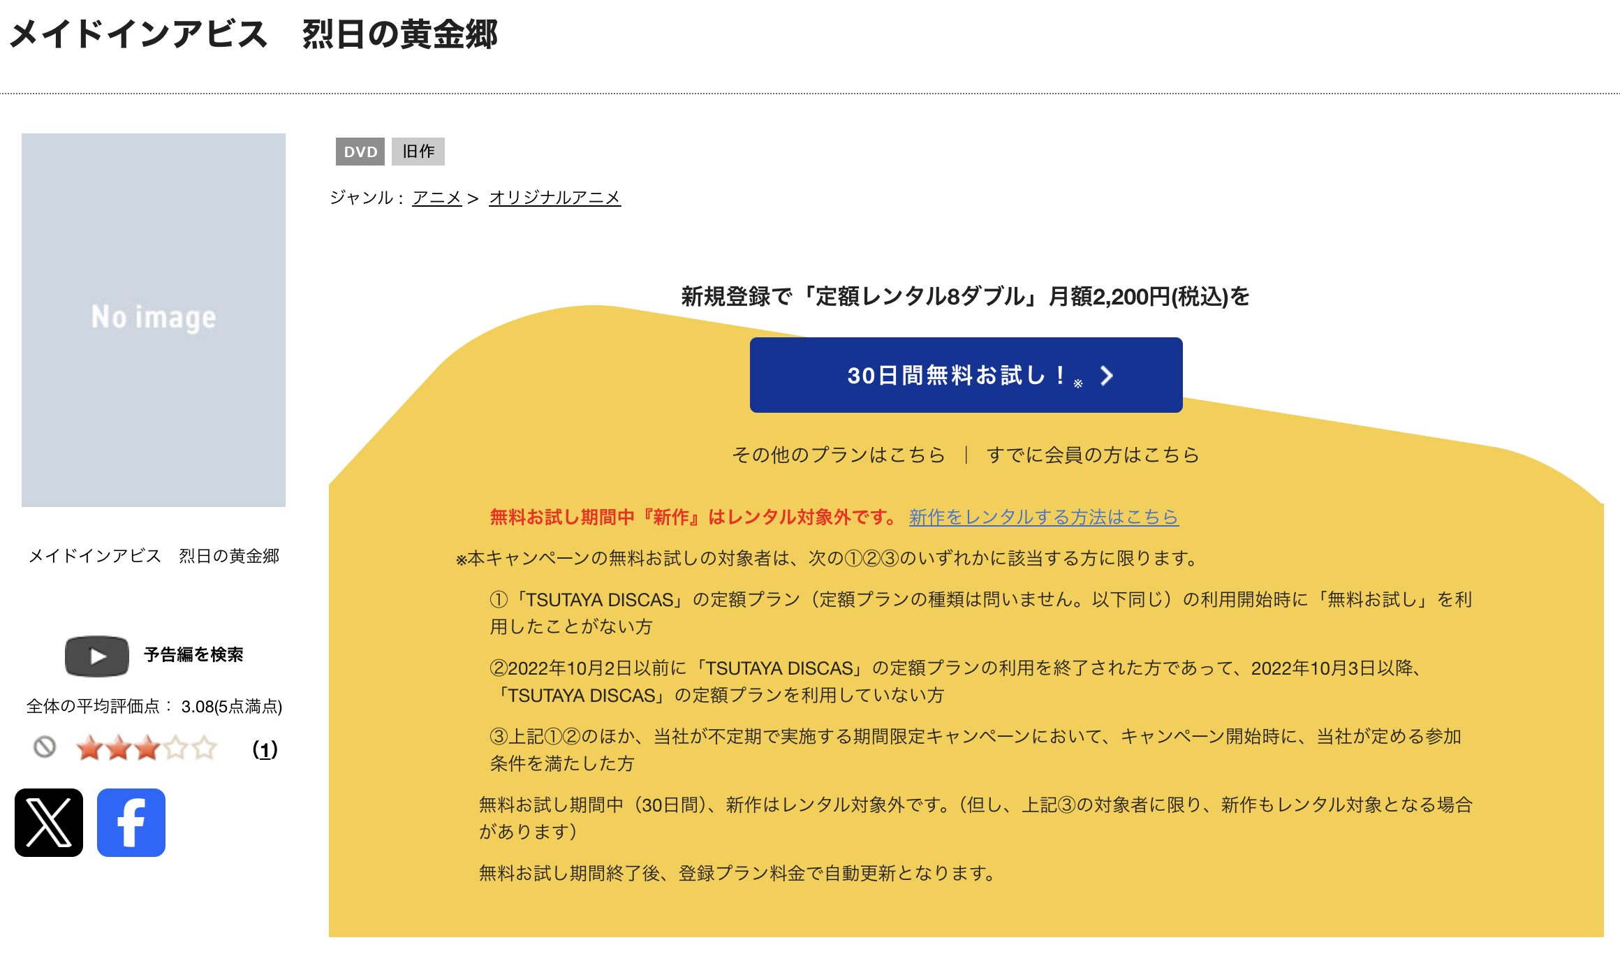The image size is (1620, 954).
Task: Click average rating text 3.08(5点満点)
Action: coord(232,707)
